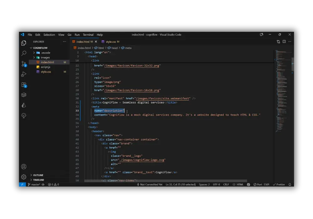Open the Search view in activity bar
The width and height of the screenshot is (313, 219).
pos(23,53)
